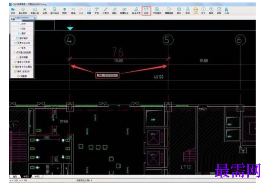Open the 关于 about info icon
This screenshot has height=186, width=270.
tap(203, 11)
